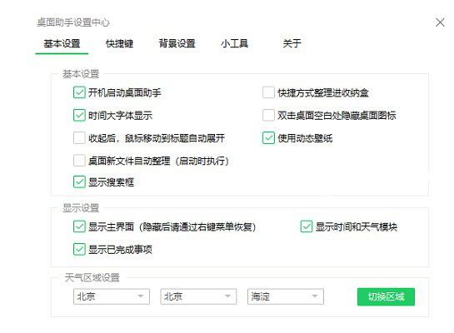Go to the 小工具 tab

tap(234, 43)
